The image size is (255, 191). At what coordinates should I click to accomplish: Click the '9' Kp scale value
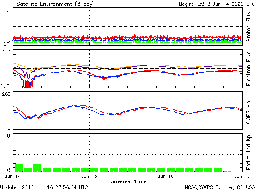coord(8,136)
